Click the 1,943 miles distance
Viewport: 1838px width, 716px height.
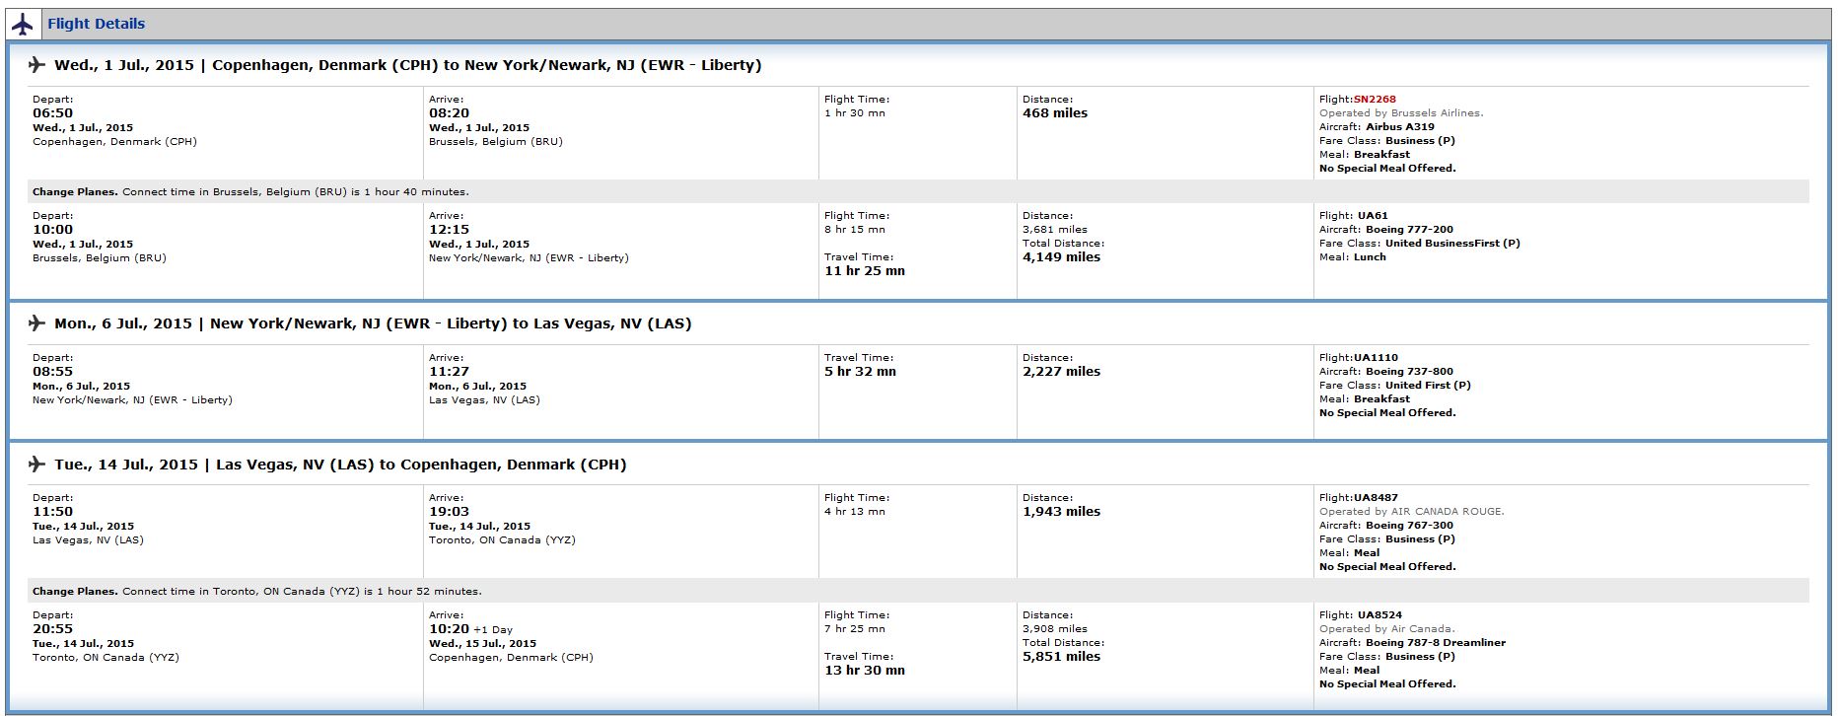pos(1061,512)
